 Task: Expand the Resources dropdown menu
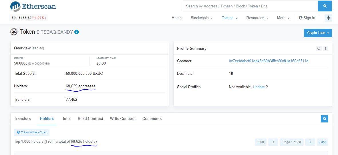[257, 18]
